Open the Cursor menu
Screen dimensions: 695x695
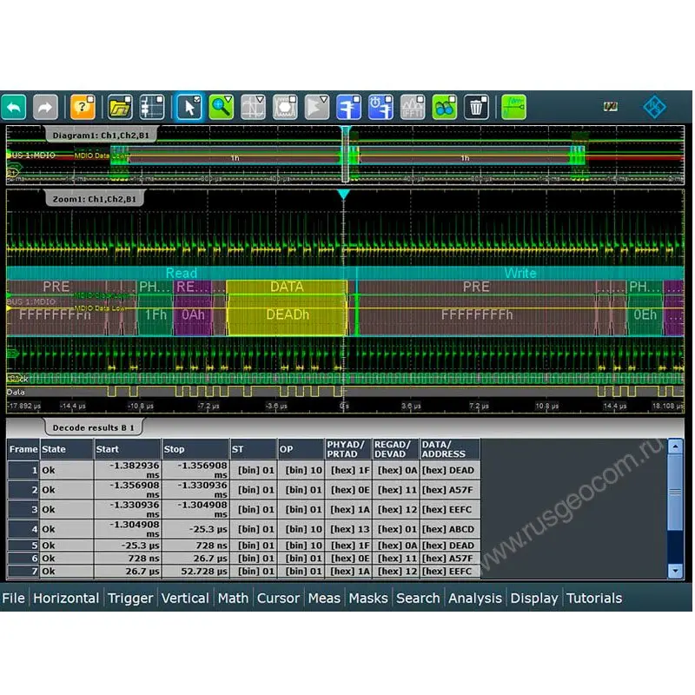click(278, 598)
